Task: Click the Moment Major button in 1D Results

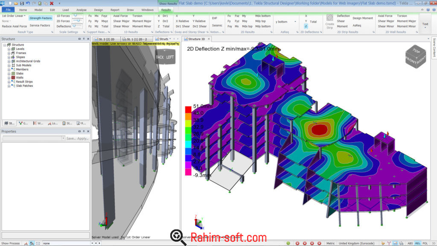Action: (x=142, y=21)
